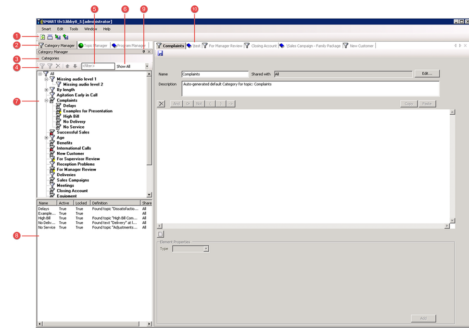Select the High Bill row in the table
Screen dimensions: 469x328
point(93,218)
